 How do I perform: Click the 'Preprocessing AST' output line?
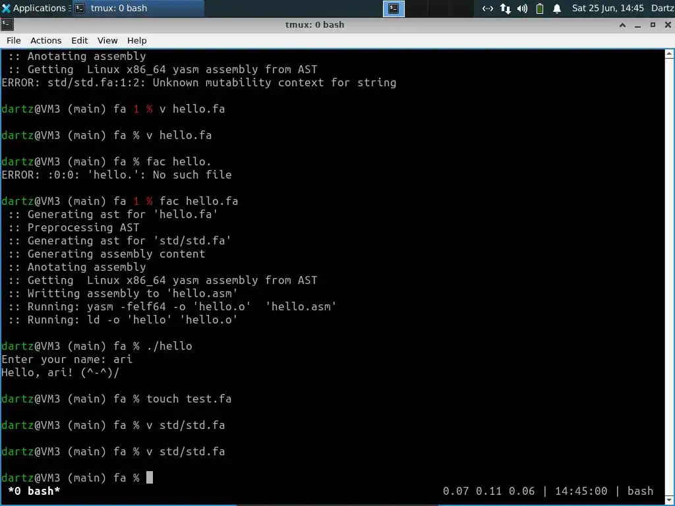[x=74, y=227]
